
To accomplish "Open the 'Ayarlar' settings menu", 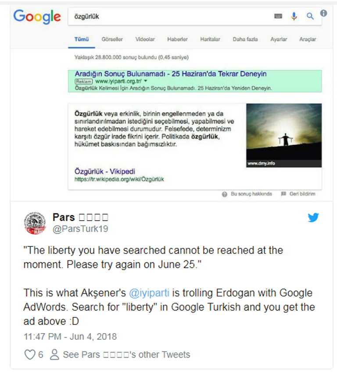I will coord(279,39).
